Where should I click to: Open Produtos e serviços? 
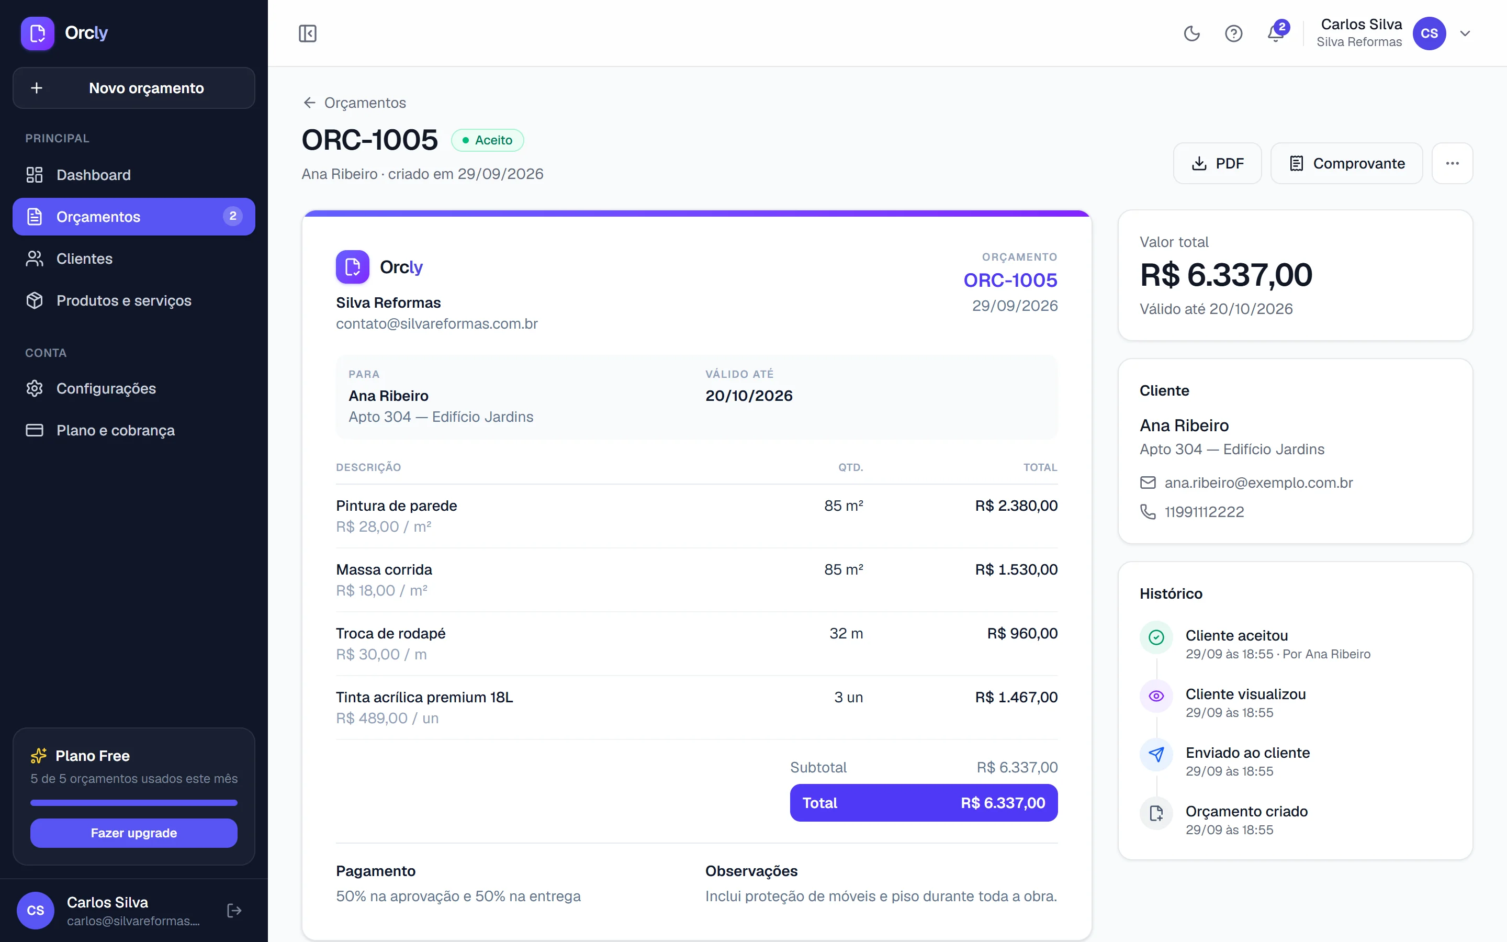134,300
